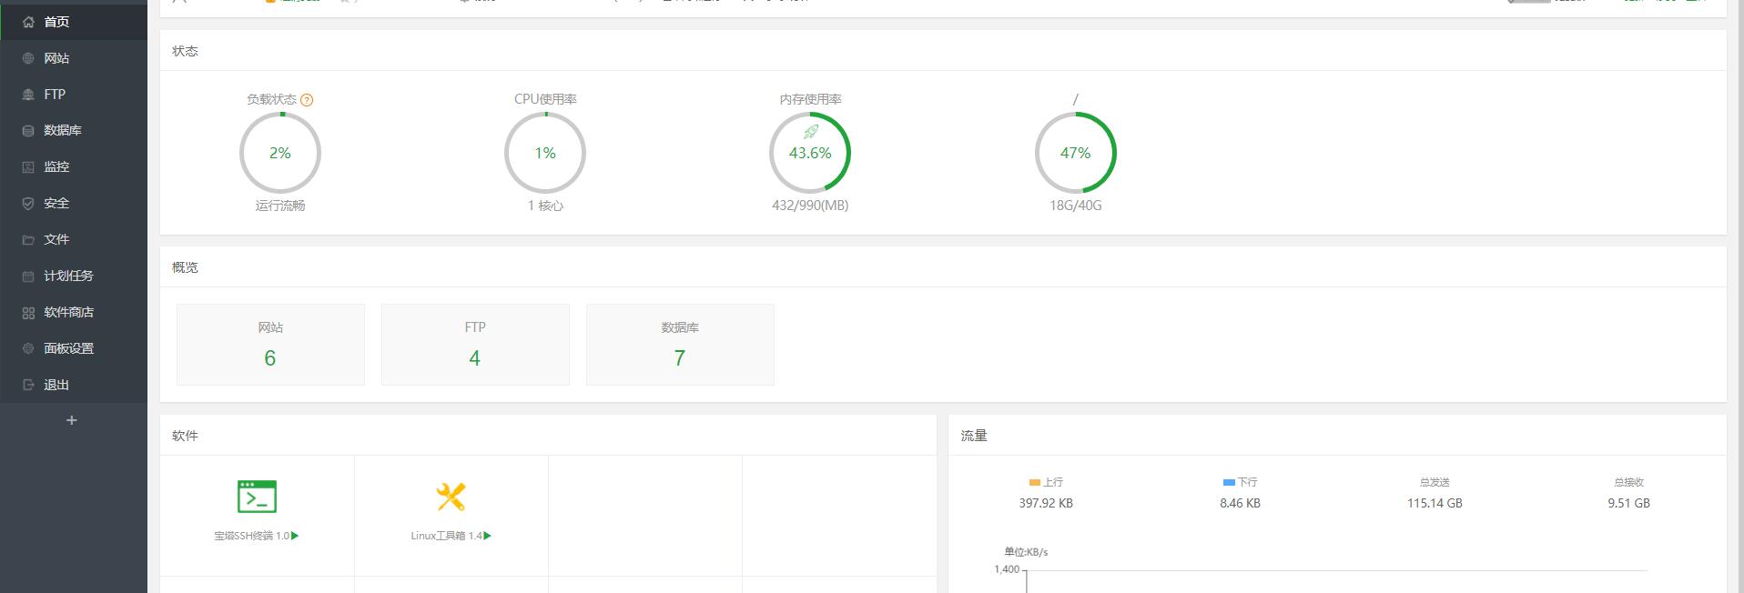Click the 1 核心 text
The width and height of the screenshot is (1744, 593).
point(545,206)
